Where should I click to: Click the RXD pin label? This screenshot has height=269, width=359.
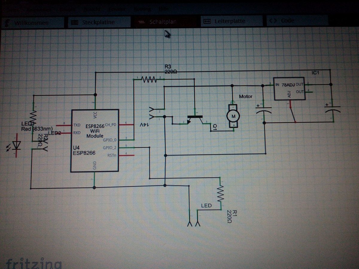click(77, 133)
